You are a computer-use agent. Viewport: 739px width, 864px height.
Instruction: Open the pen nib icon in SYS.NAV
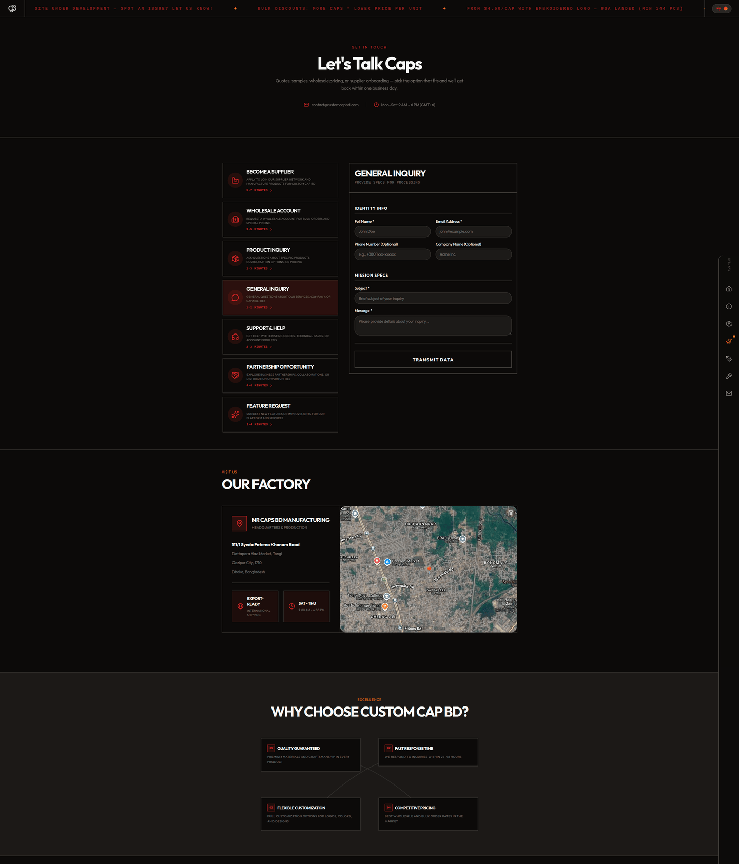[x=729, y=359]
